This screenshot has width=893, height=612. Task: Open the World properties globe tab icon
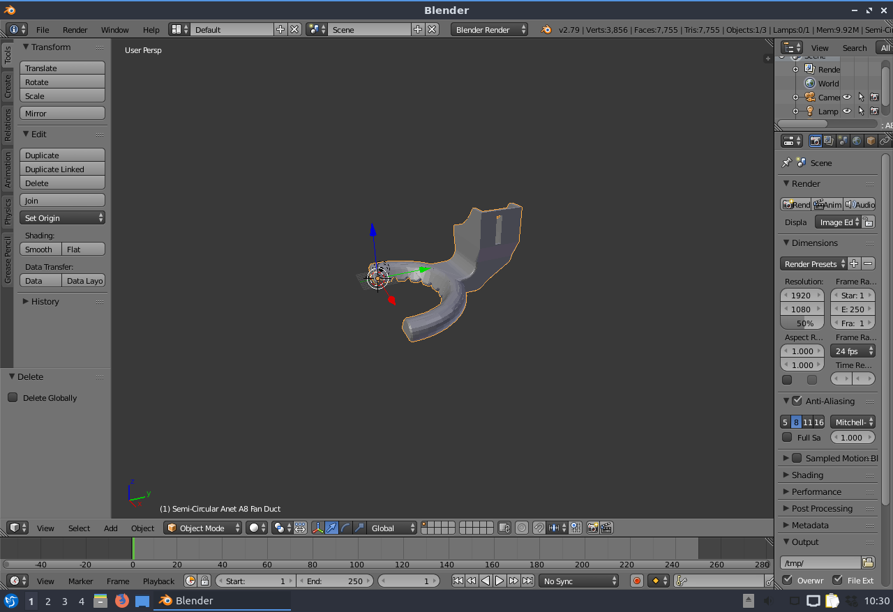pos(857,141)
